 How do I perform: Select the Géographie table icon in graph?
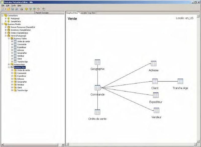(97, 62)
